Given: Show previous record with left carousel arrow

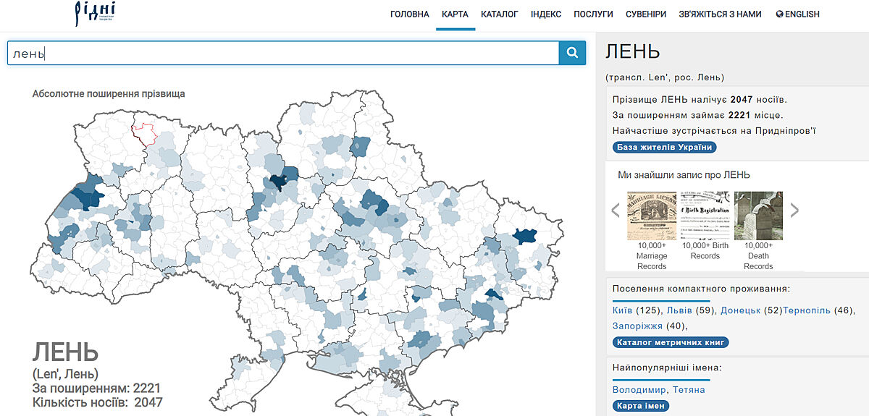Looking at the screenshot, I should coord(616,211).
